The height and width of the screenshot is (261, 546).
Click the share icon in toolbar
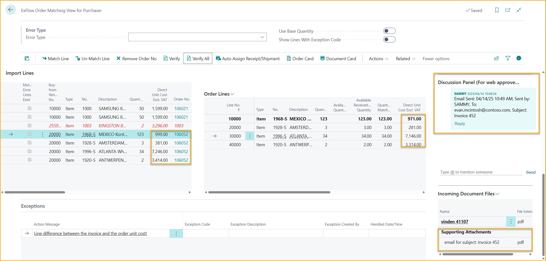(496, 58)
